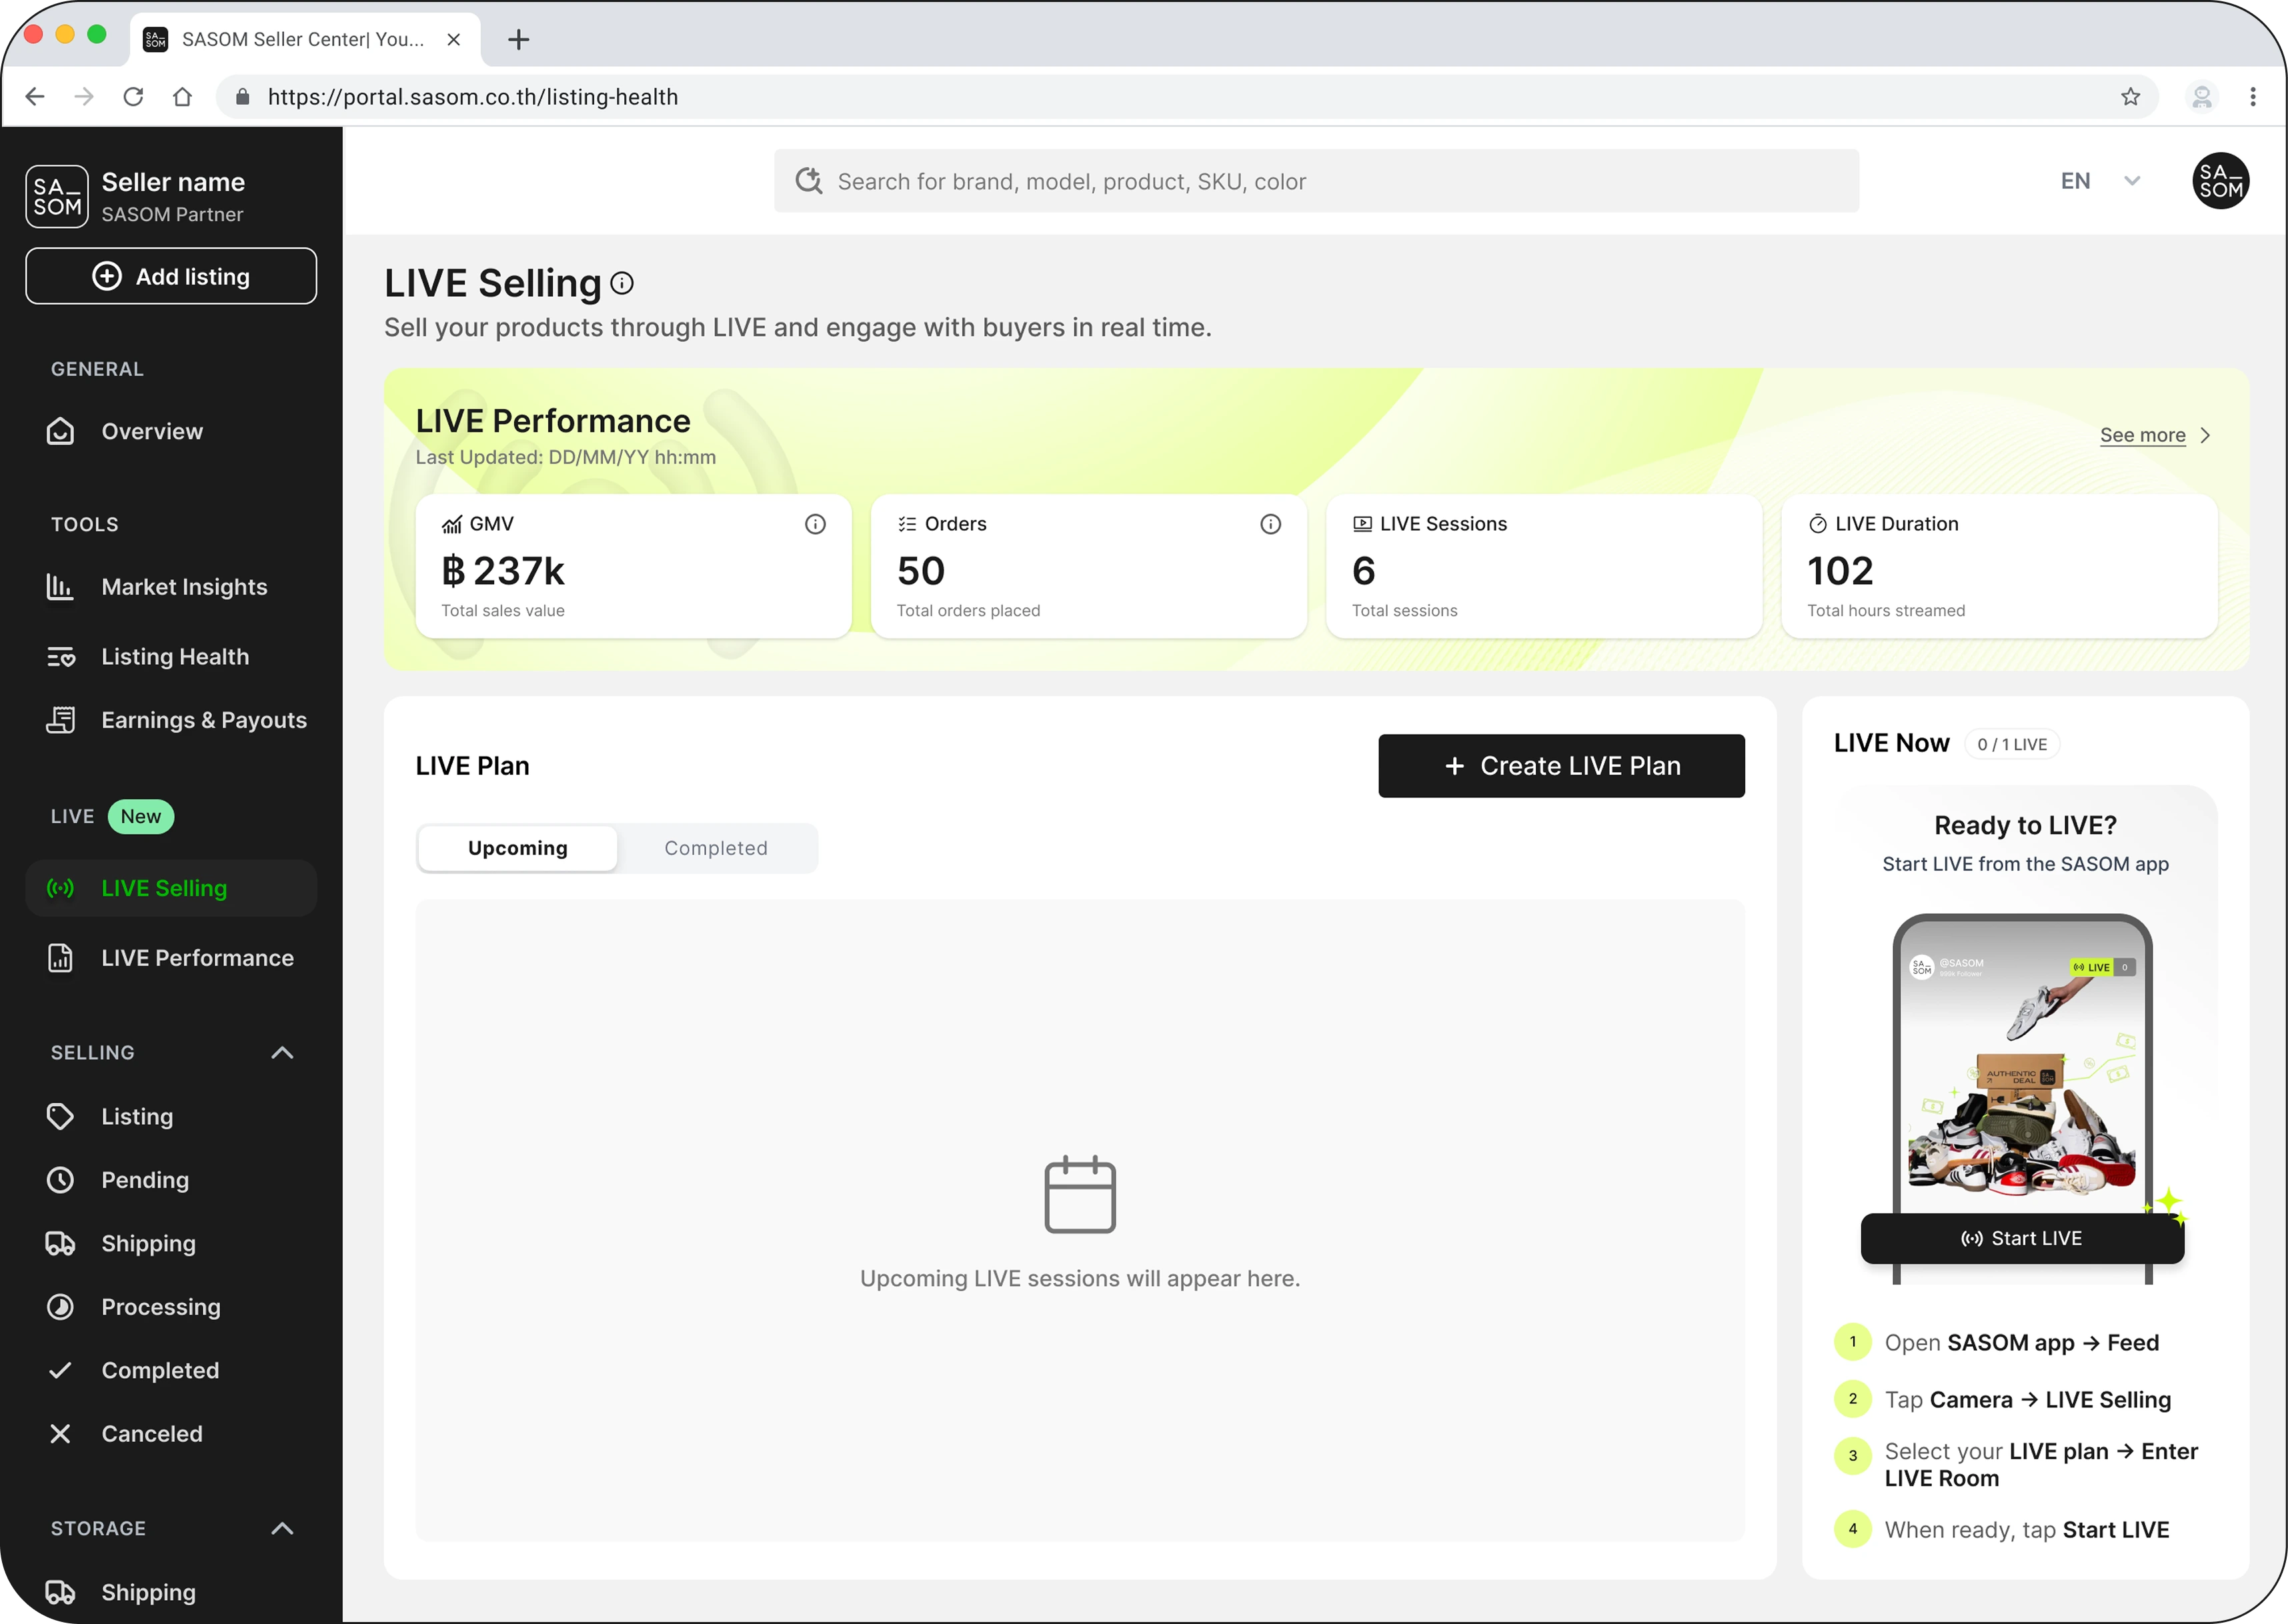Open the EN language dropdown

(2101, 181)
